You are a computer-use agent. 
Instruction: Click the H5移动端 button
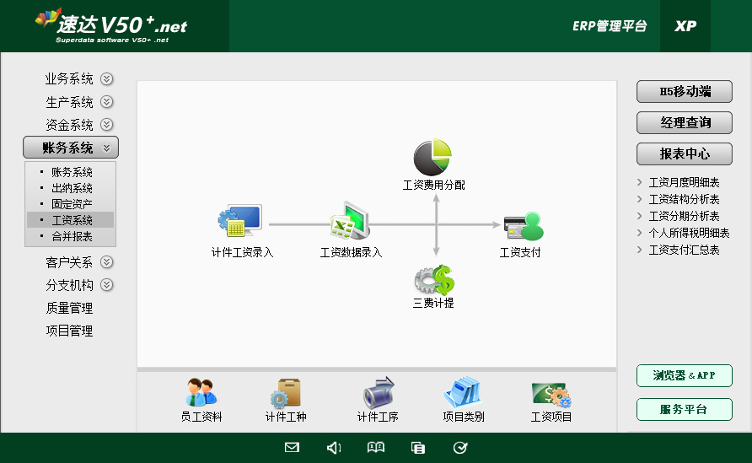click(x=684, y=91)
